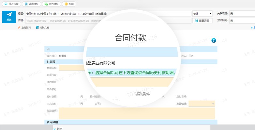Click the magnified orange contract input field
Image resolution: width=255 pixels, height=130 pixels.
(130, 82)
